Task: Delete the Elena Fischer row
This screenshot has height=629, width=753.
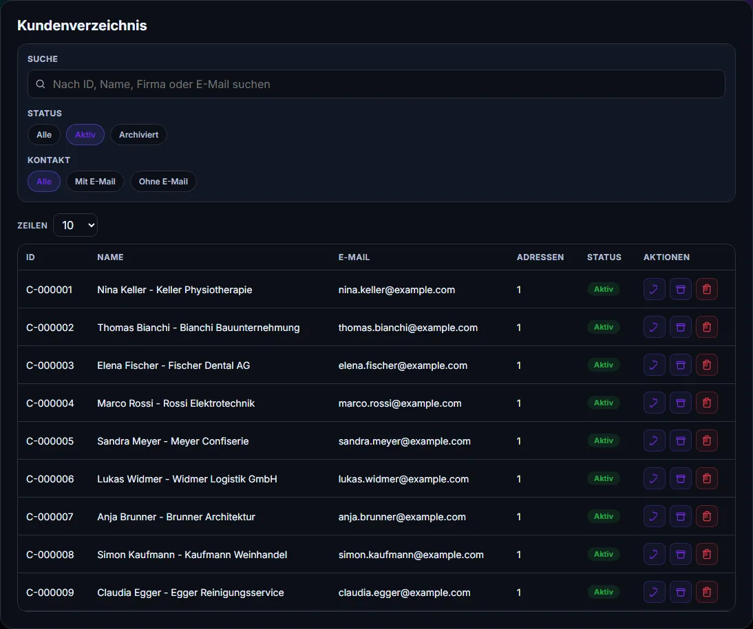Action: click(707, 365)
